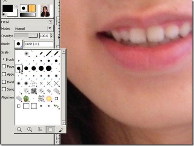Enable the Hard edge checkbox
The height and width of the screenshot is (146, 194).
click(x=4, y=82)
